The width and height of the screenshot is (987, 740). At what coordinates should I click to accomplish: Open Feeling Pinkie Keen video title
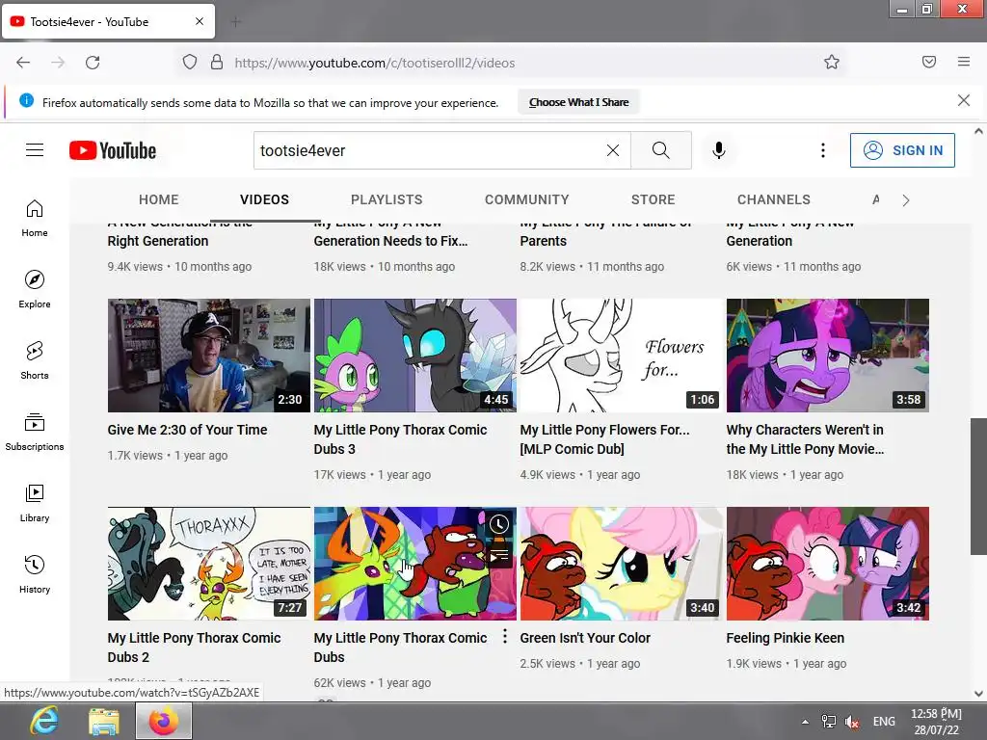click(785, 638)
